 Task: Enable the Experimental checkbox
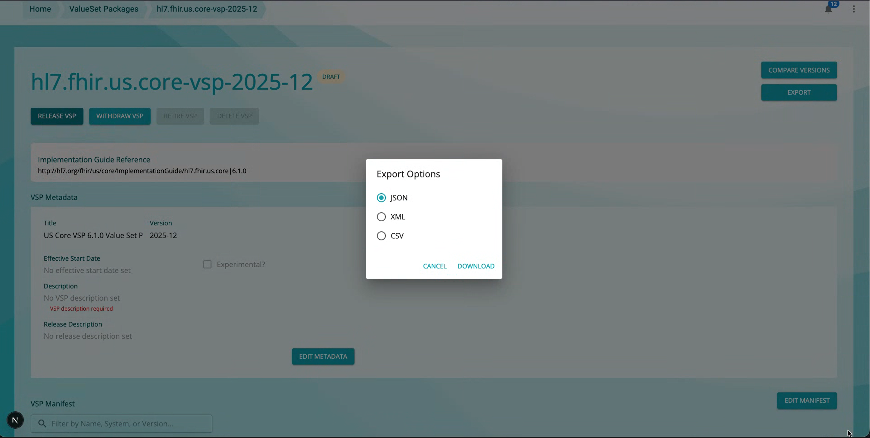pyautogui.click(x=207, y=264)
